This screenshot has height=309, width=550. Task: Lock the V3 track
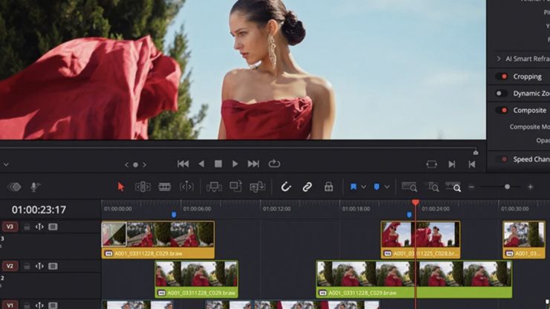pos(27,227)
